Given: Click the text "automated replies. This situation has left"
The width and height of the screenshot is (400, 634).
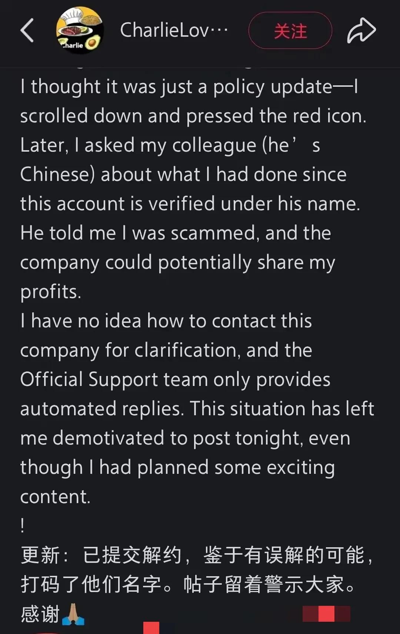Looking at the screenshot, I should click(x=197, y=409).
